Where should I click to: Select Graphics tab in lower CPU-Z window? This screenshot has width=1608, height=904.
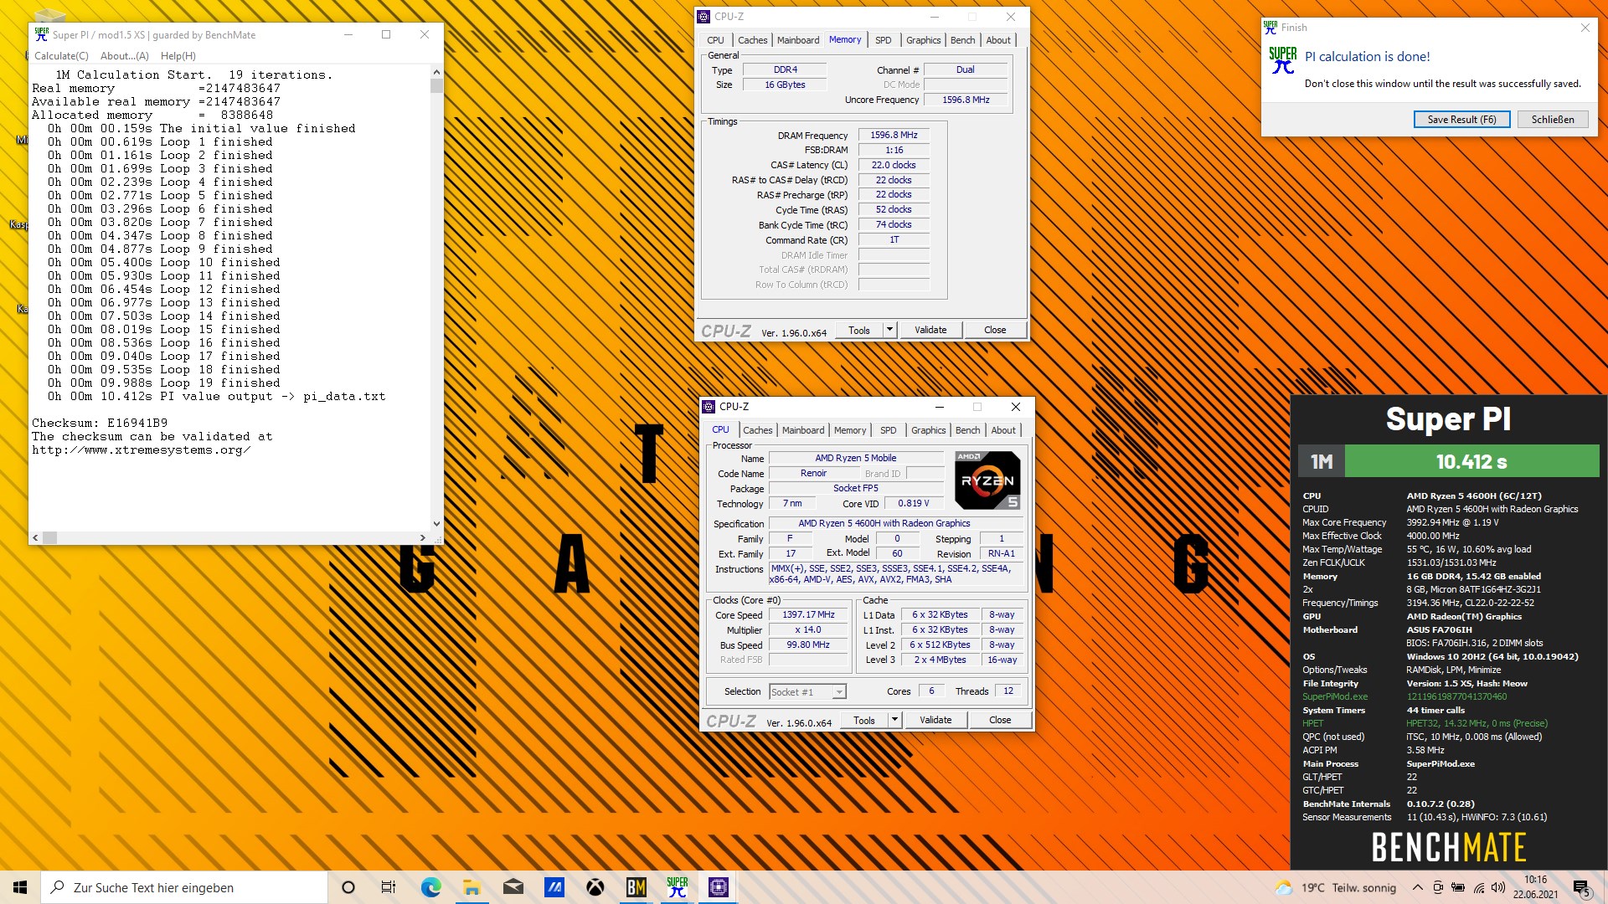tap(928, 430)
